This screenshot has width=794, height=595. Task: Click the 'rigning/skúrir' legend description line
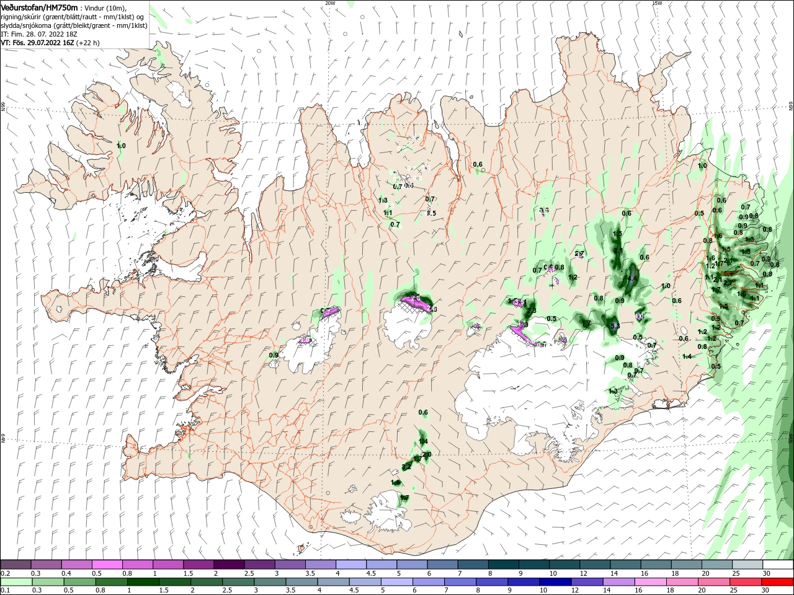click(x=72, y=17)
